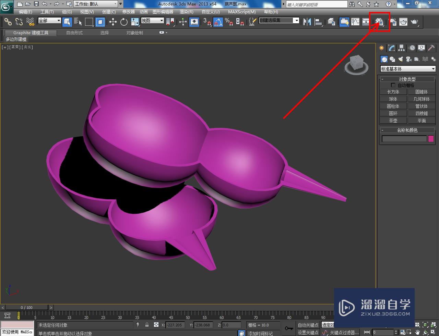The height and width of the screenshot is (336, 439).
Task: Open the Display panel tab
Action: [422, 48]
